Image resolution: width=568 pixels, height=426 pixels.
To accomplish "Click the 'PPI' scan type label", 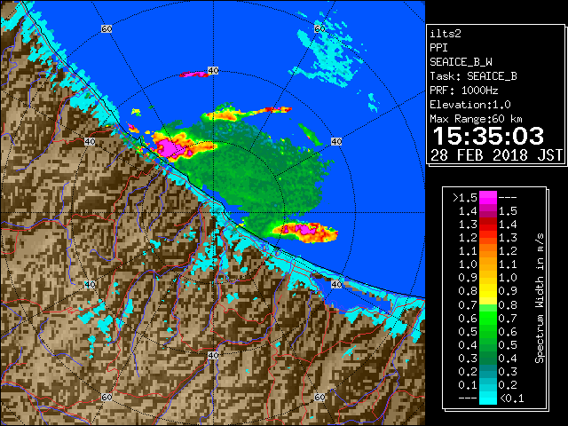I will [x=438, y=48].
